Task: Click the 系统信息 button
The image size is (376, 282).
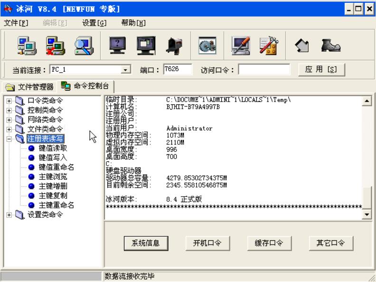Action: click(146, 243)
